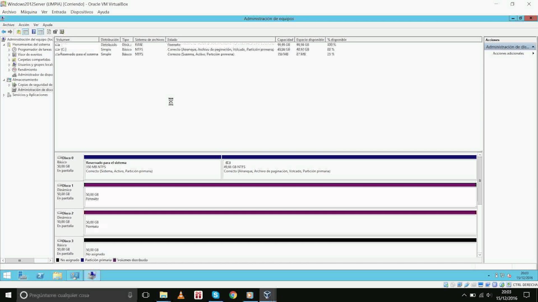Click the guest Windows Server Start button
The height and width of the screenshot is (302, 538).
7,276
